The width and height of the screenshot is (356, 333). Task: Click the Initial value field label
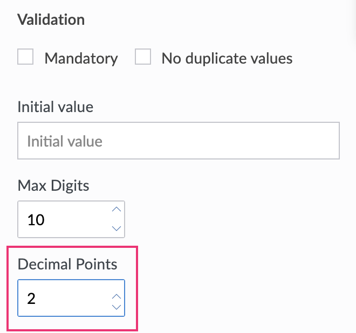[x=55, y=107]
